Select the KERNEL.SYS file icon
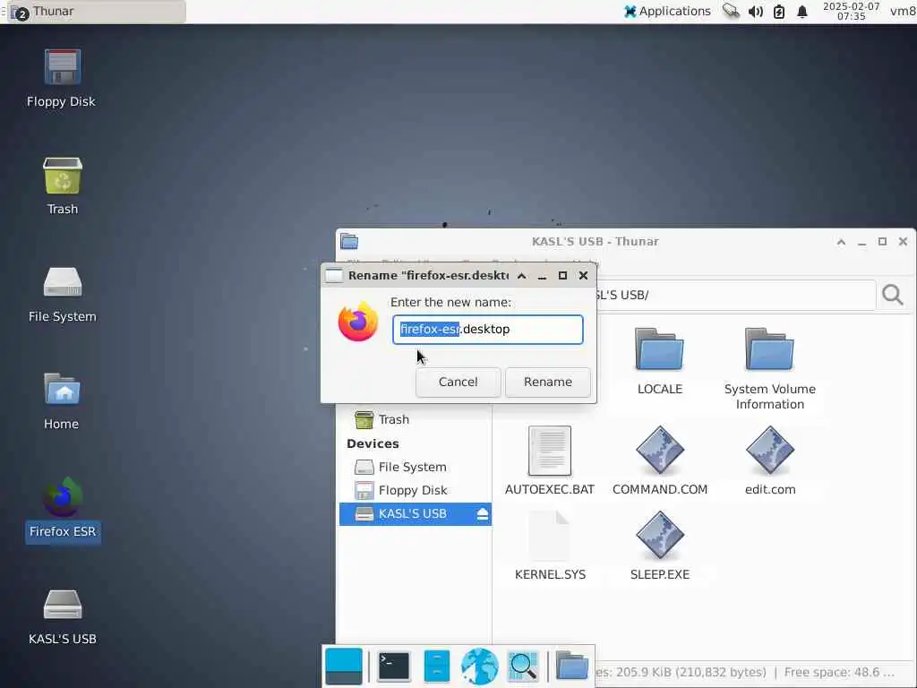Viewport: 917px width, 688px height. [550, 536]
